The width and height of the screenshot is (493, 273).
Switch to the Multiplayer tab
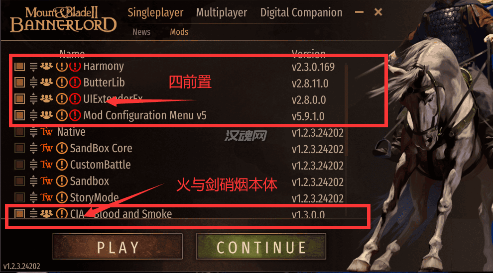tap(222, 12)
